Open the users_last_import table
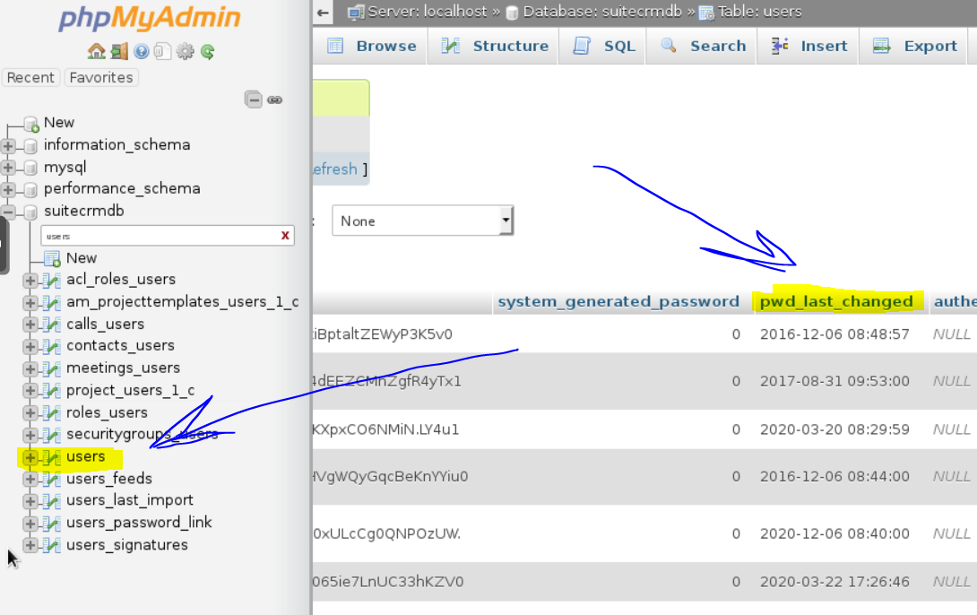This screenshot has width=977, height=615. 130,499
